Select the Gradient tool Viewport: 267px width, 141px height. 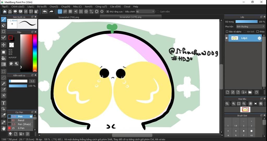point(4,64)
